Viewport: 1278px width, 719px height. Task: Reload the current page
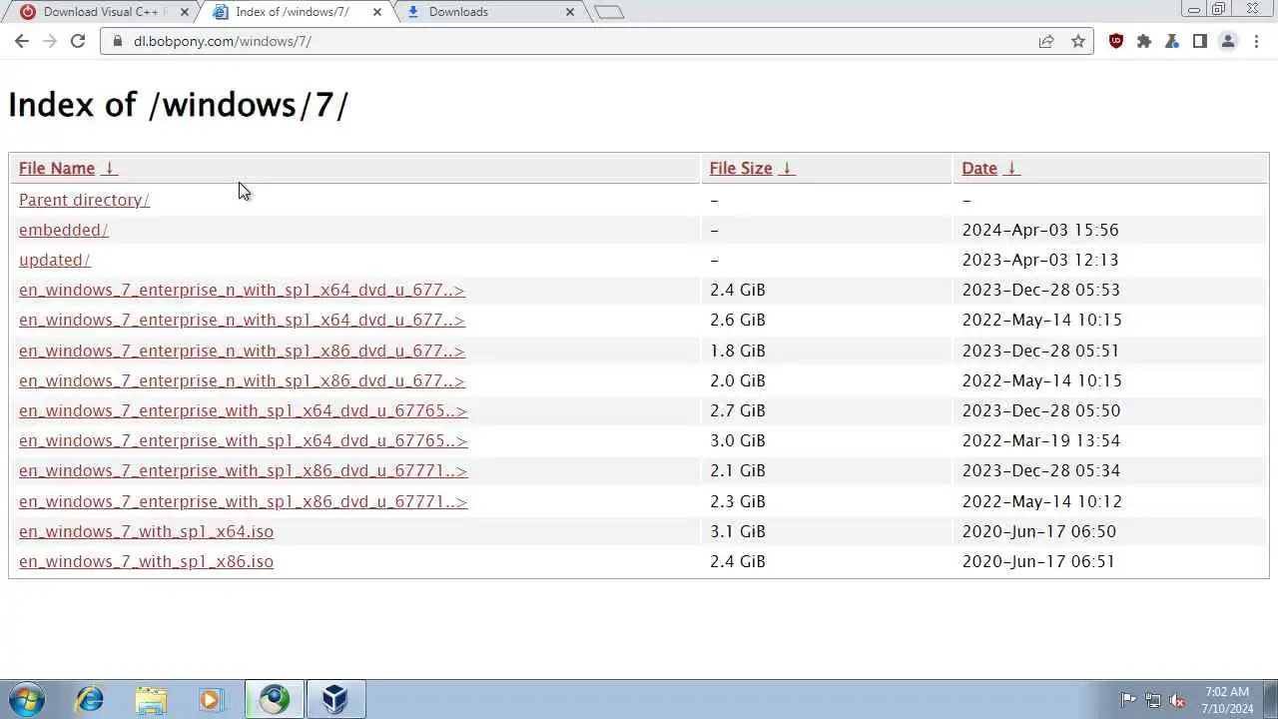coord(78,41)
